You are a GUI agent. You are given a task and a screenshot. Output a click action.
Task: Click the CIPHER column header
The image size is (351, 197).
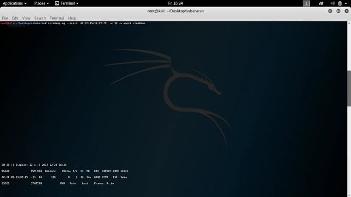[x=106, y=171]
